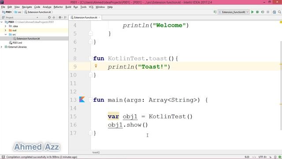Click the Kotlin run gutter icon
Viewport: 282px width, 159px height.
coord(82,99)
